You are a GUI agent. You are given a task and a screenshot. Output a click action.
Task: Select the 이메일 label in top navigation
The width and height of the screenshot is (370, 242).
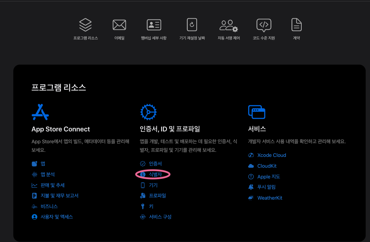click(x=119, y=38)
